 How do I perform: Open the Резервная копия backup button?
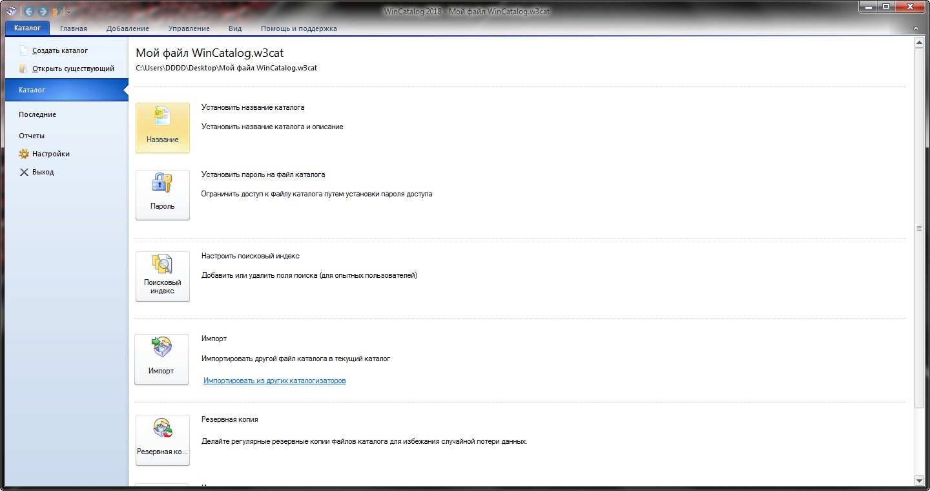163,441
